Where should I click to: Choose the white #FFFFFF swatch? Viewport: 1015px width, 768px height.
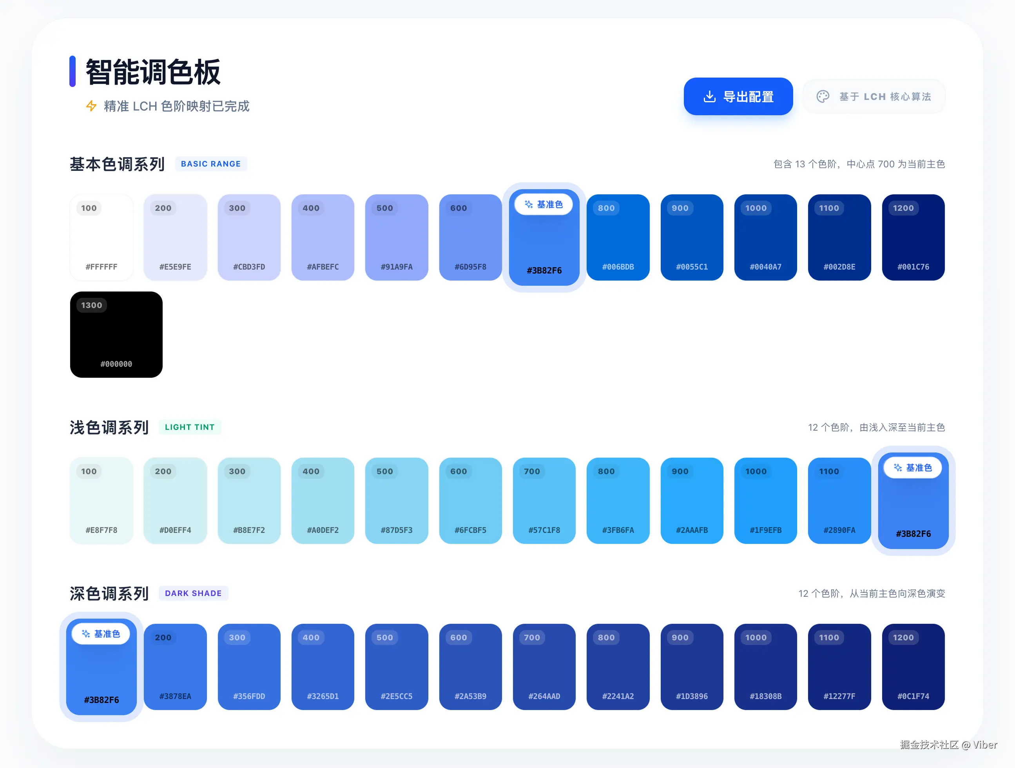(x=101, y=237)
